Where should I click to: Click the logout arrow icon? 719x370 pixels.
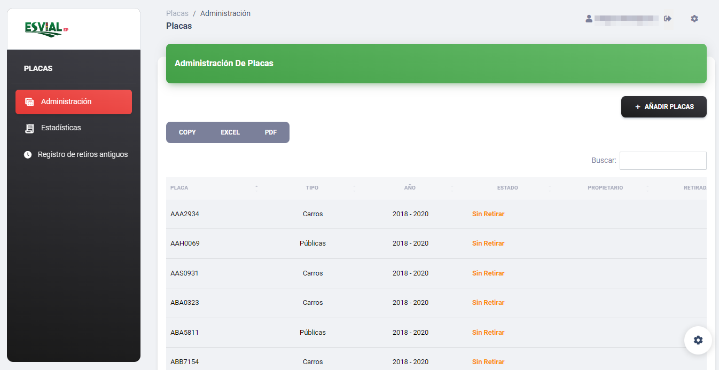[x=668, y=19]
